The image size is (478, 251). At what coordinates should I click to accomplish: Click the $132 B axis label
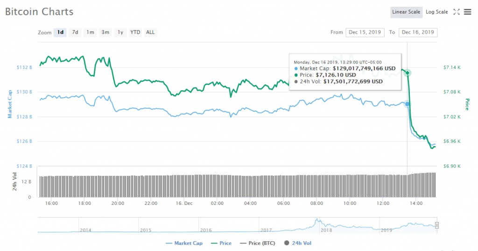(x=24, y=67)
